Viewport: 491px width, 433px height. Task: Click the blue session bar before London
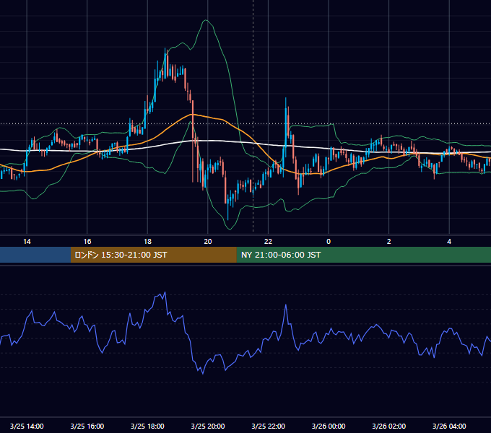point(35,255)
